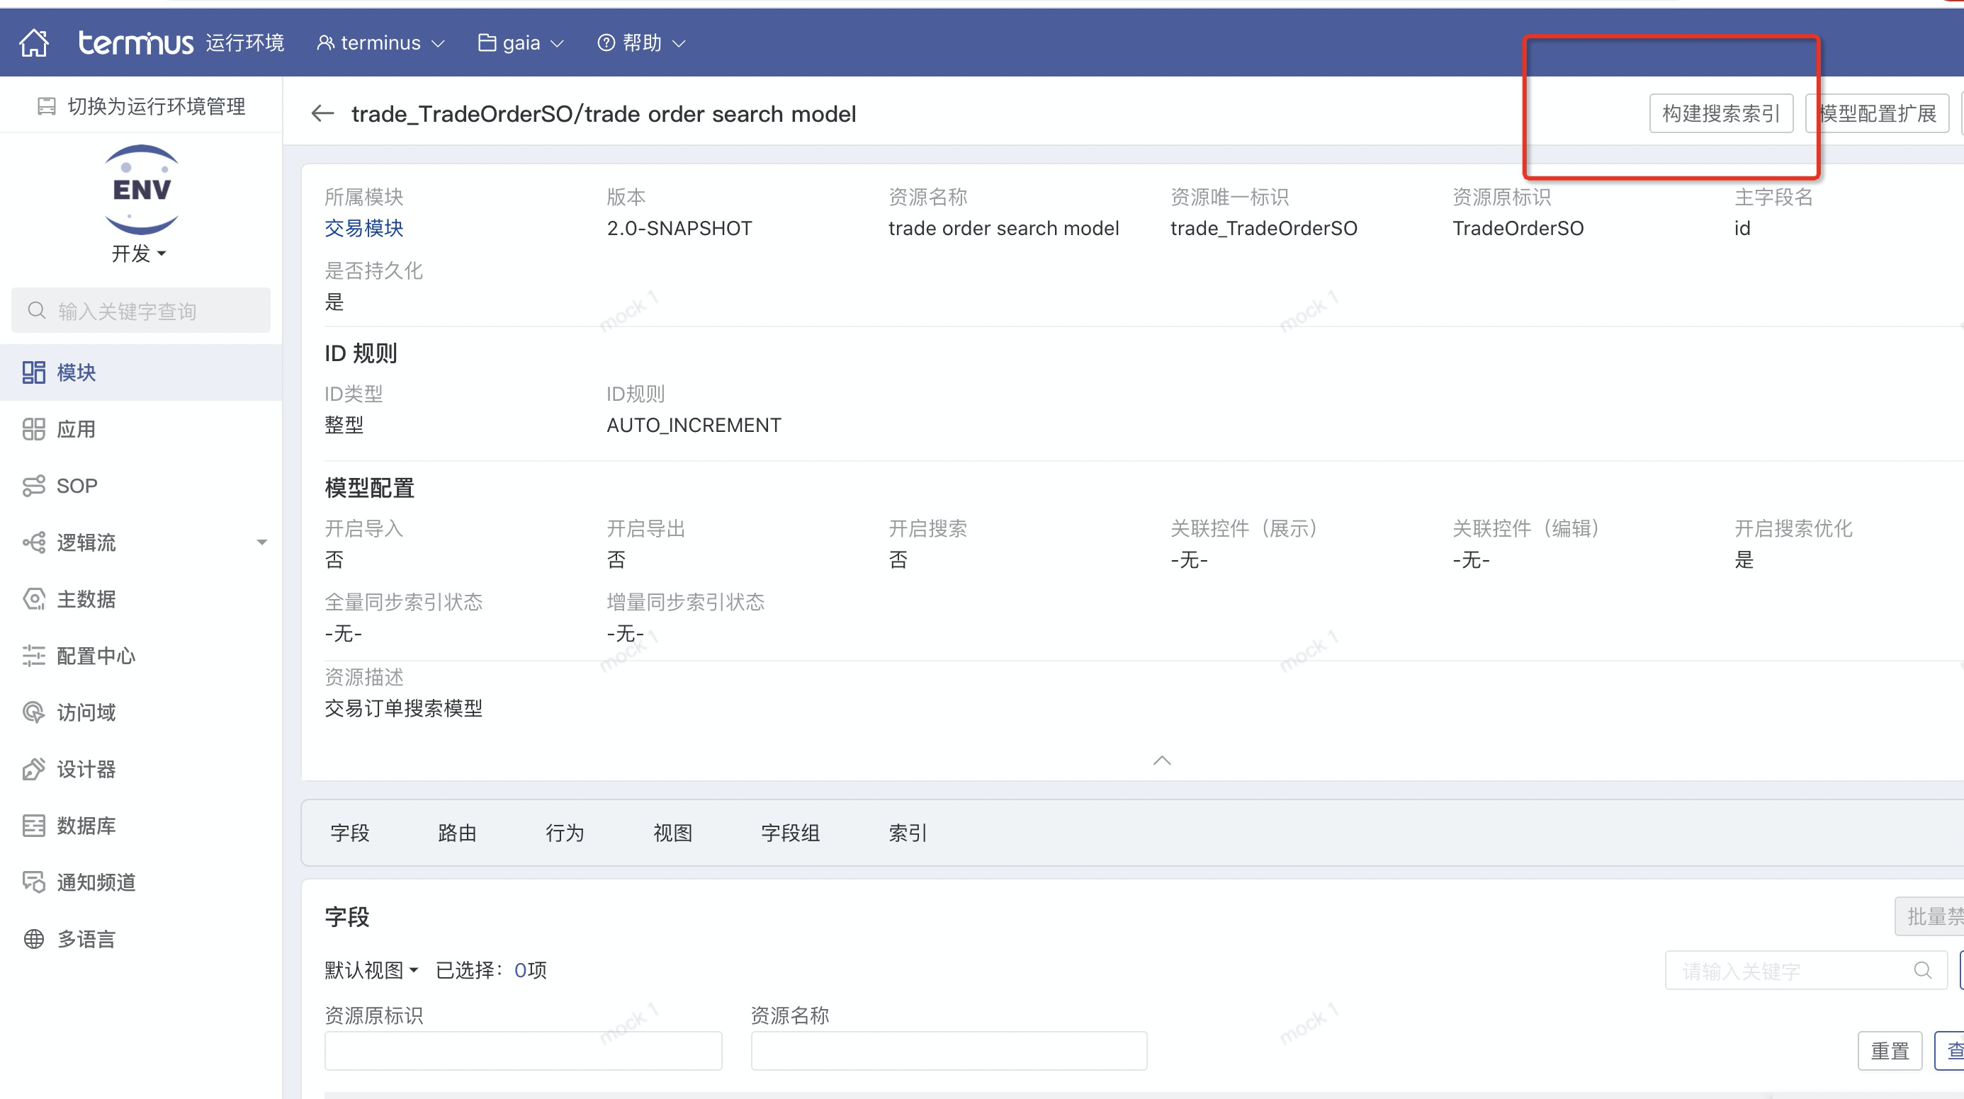Click the 帮助 question mark icon
This screenshot has height=1099, width=1964.
(x=606, y=42)
